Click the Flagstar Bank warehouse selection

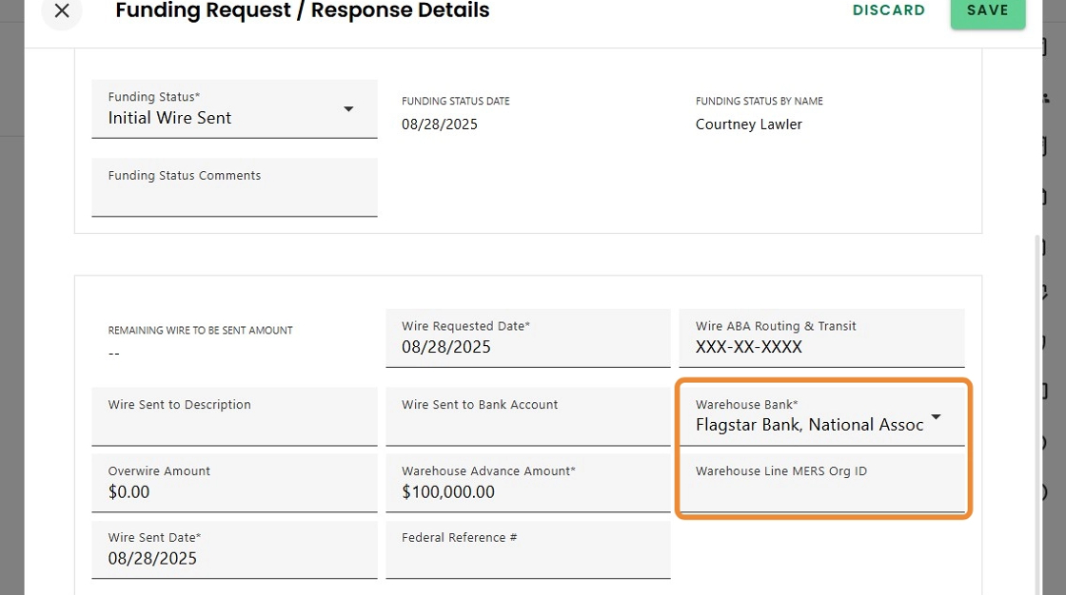pyautogui.click(x=809, y=425)
